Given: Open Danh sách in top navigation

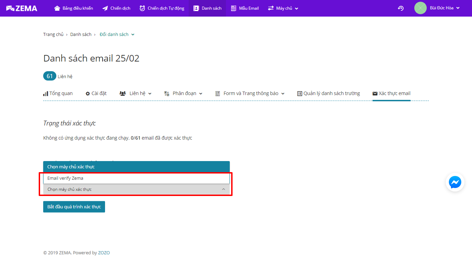Looking at the screenshot, I should (x=207, y=8).
